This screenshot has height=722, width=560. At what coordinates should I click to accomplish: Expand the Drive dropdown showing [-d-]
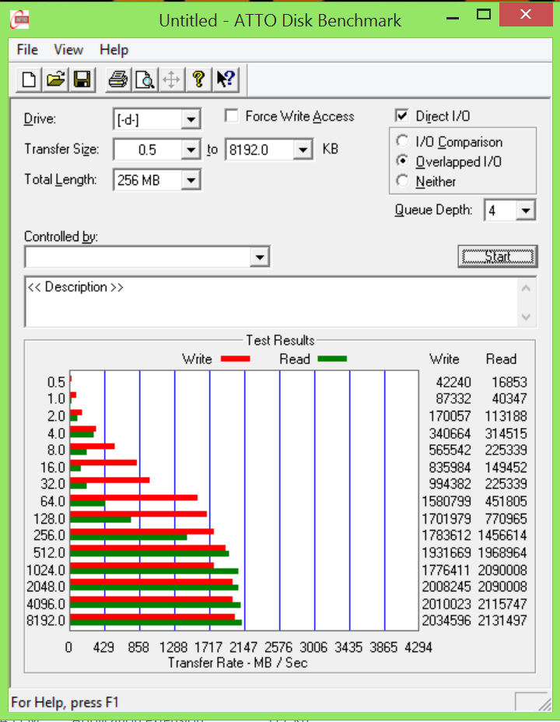tap(190, 120)
